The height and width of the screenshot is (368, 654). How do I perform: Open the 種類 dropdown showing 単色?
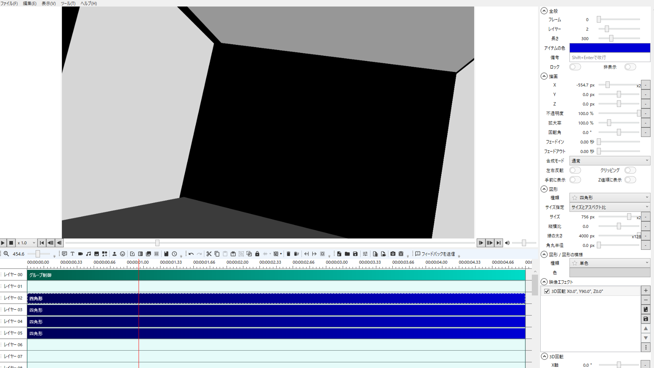pos(610,263)
